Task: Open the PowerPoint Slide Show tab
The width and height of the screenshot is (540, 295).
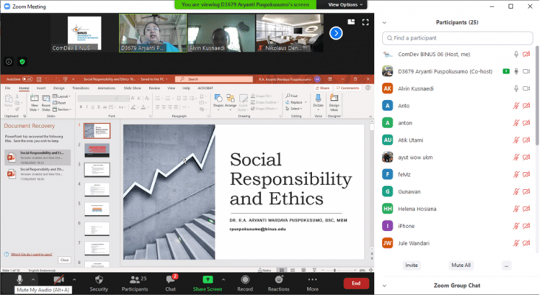Action: [132, 88]
